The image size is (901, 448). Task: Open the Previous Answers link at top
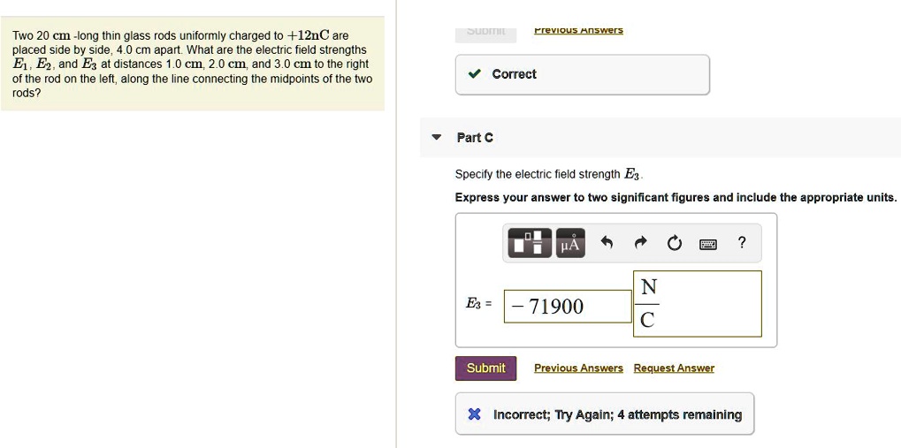[x=578, y=30]
